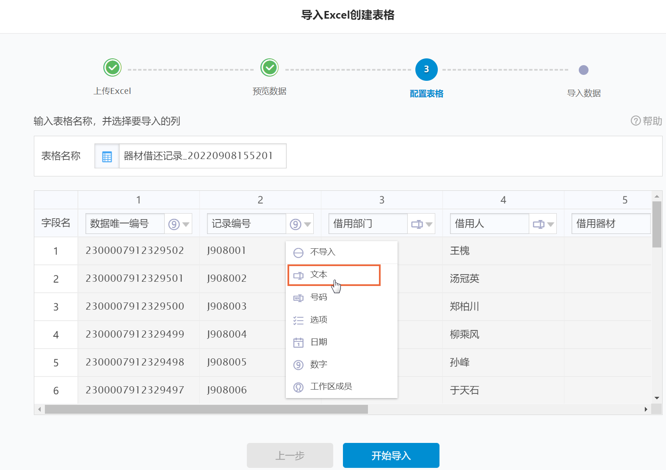Click the 工作区成员 person icon in menu
The width and height of the screenshot is (666, 470).
click(298, 387)
